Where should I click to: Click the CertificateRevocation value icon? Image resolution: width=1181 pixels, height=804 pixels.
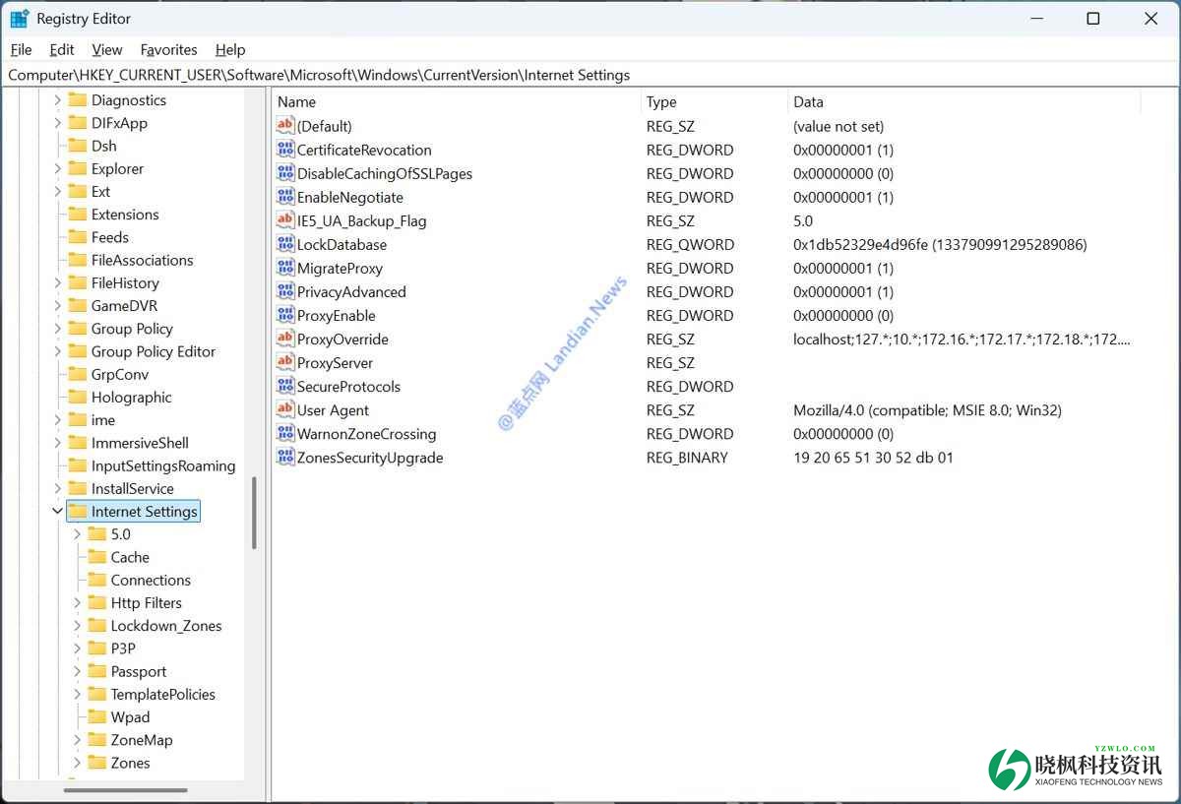[x=285, y=150]
